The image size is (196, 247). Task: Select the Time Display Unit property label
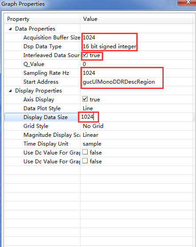click(x=46, y=144)
